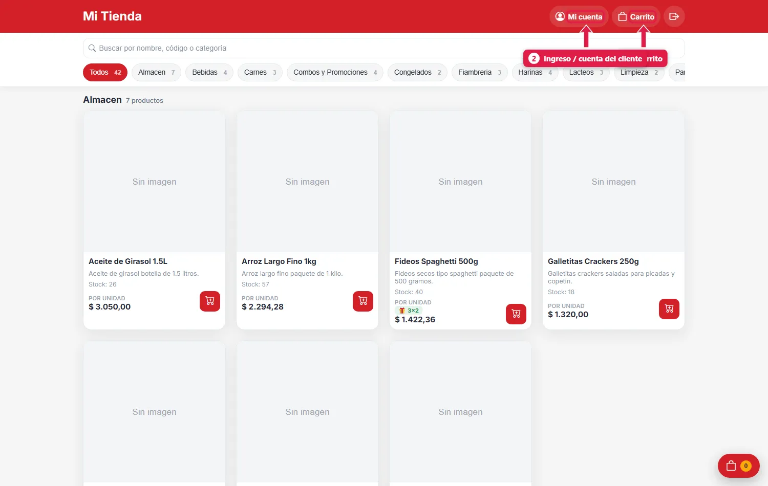Click the price $ 3.050,00
The height and width of the screenshot is (486, 768).
tap(110, 307)
